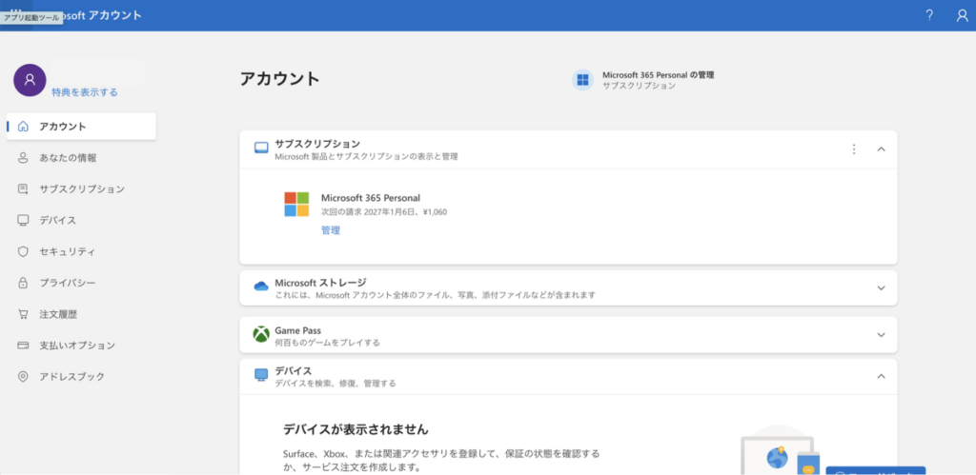Click the Microsoft 365 Personal colored logo
Image resolution: width=976 pixels, height=475 pixels.
[296, 204]
